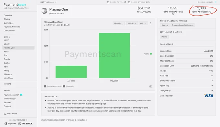
Task: Select the KAST card
Action: pyautogui.click(x=6, y=40)
